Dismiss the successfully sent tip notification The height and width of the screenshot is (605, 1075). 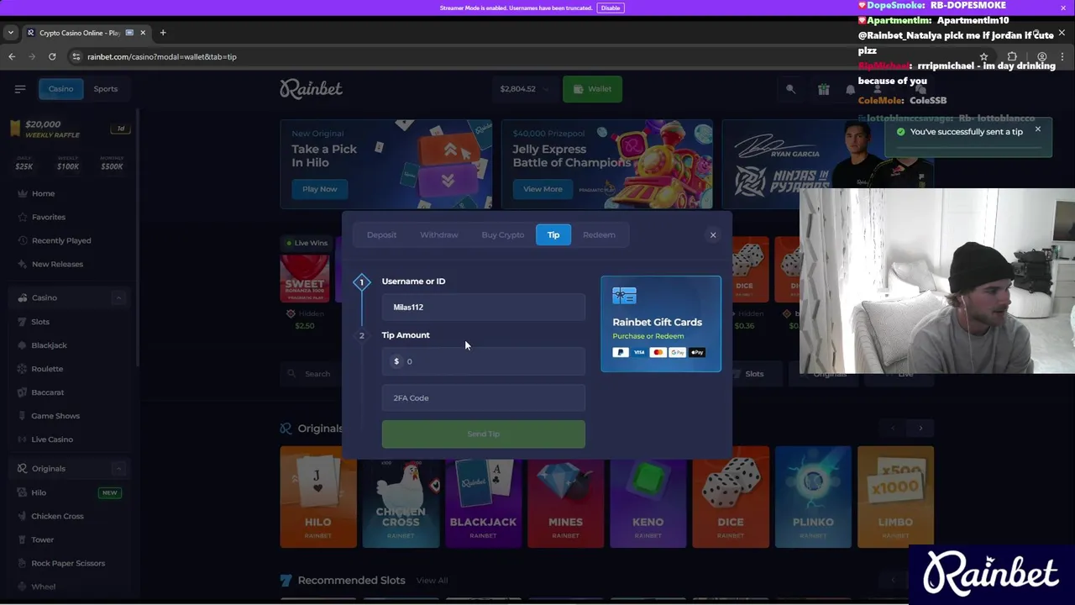(x=1037, y=129)
